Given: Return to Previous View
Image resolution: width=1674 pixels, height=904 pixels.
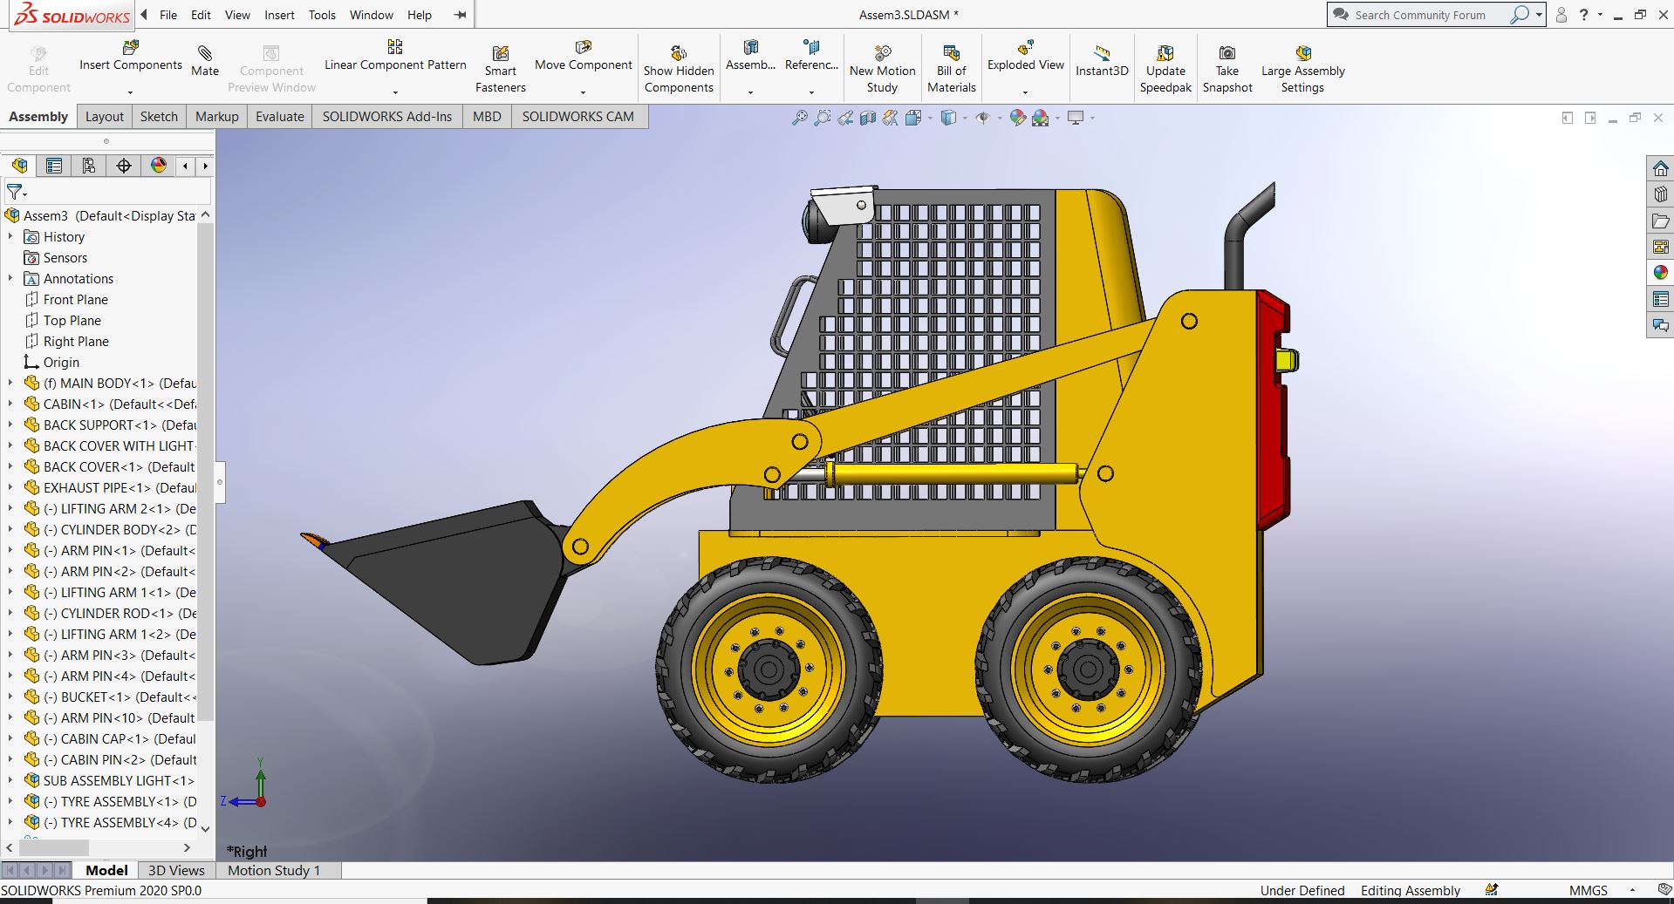Looking at the screenshot, I should [x=845, y=118].
